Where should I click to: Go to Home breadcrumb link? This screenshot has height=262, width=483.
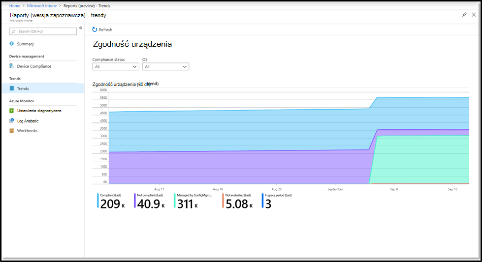click(14, 5)
